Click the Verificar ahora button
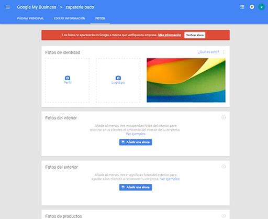268x219 pixels. point(195,35)
